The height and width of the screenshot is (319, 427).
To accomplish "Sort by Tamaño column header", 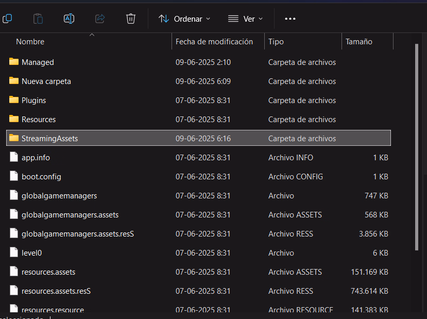I will [359, 42].
